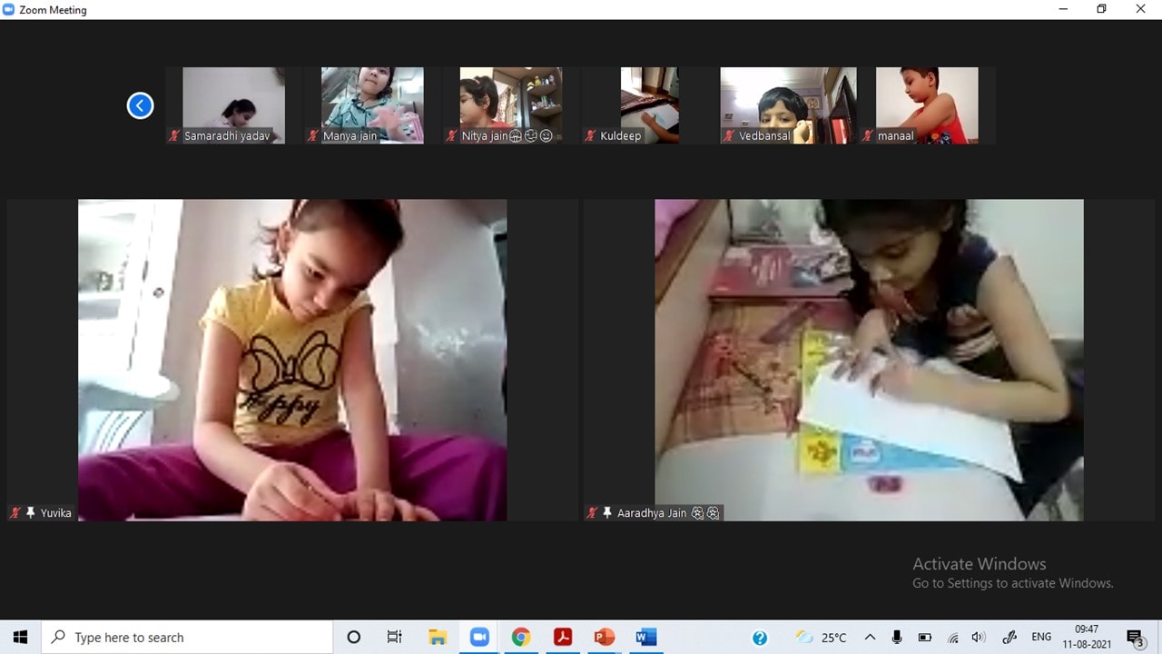
Task: Click the Zoom Meeting title bar icon
Action: 9,10
